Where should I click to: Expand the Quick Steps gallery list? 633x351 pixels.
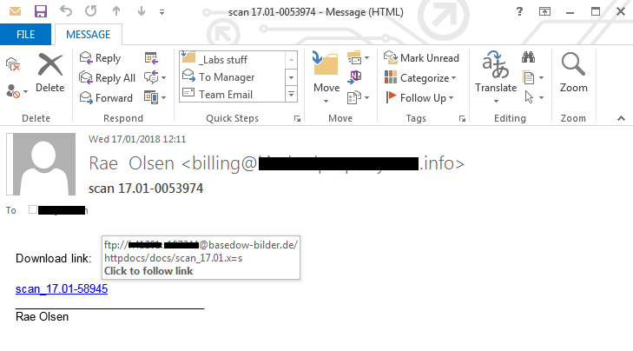click(292, 95)
